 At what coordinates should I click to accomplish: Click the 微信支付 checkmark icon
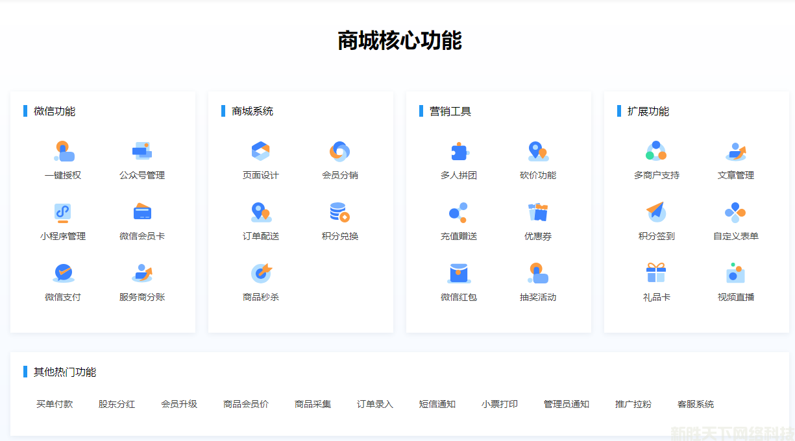pos(63,273)
